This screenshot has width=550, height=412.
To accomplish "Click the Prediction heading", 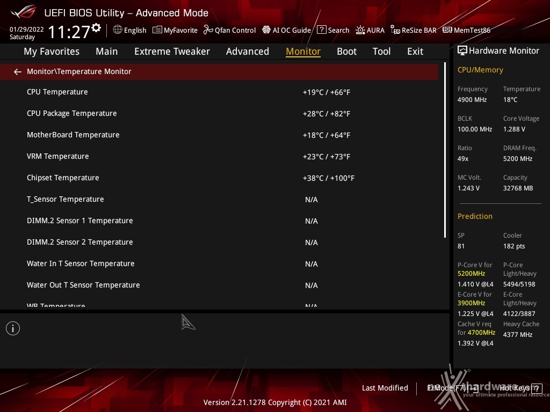I will [475, 216].
